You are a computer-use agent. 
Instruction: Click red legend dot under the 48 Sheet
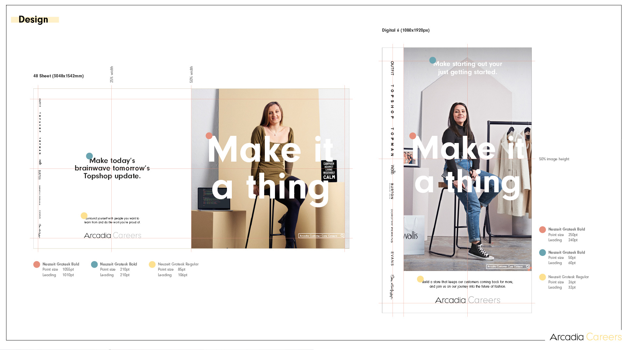(x=37, y=264)
